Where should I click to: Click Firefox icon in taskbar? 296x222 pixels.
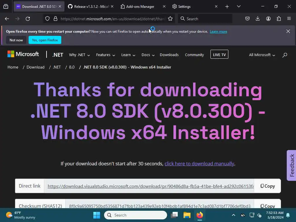click(200, 215)
